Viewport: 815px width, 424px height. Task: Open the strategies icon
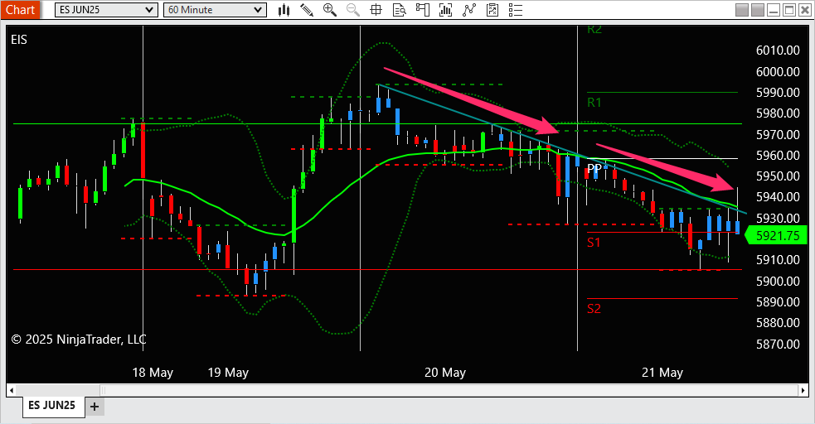[x=492, y=10]
